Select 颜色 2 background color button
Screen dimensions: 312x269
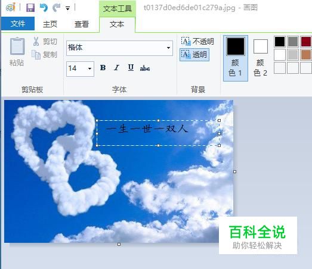pos(261,58)
